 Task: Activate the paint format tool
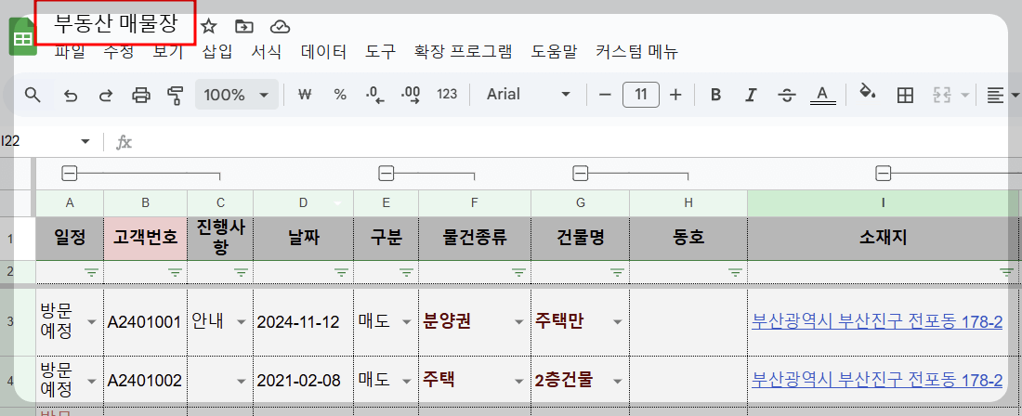pos(175,95)
